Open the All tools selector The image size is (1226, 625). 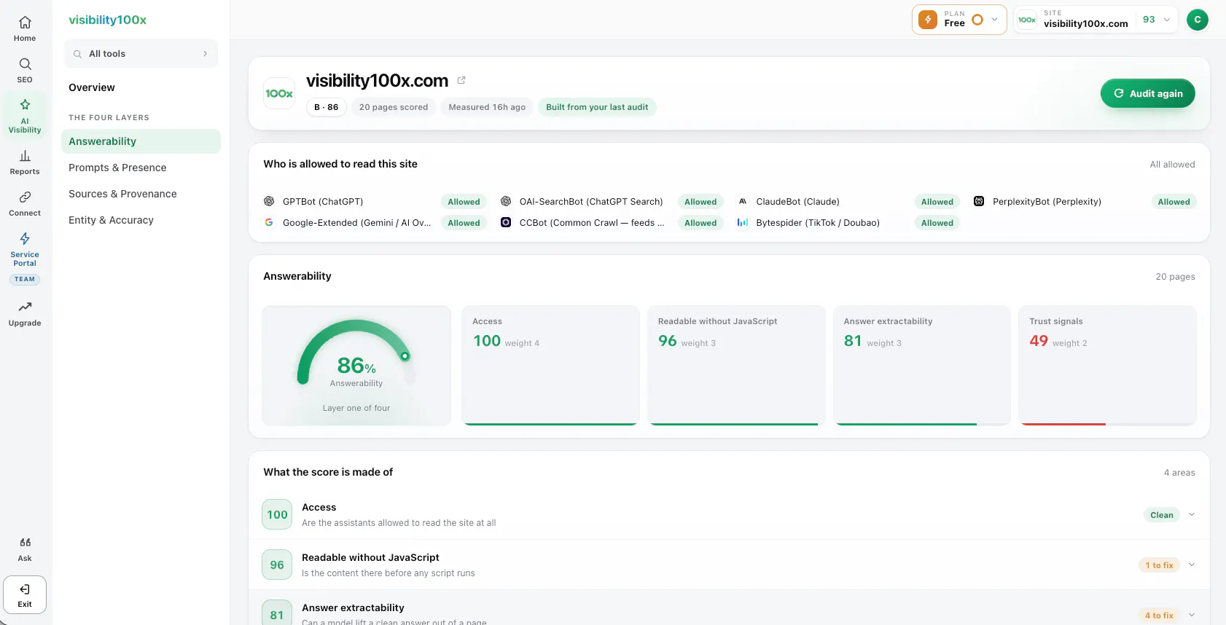pyautogui.click(x=141, y=54)
